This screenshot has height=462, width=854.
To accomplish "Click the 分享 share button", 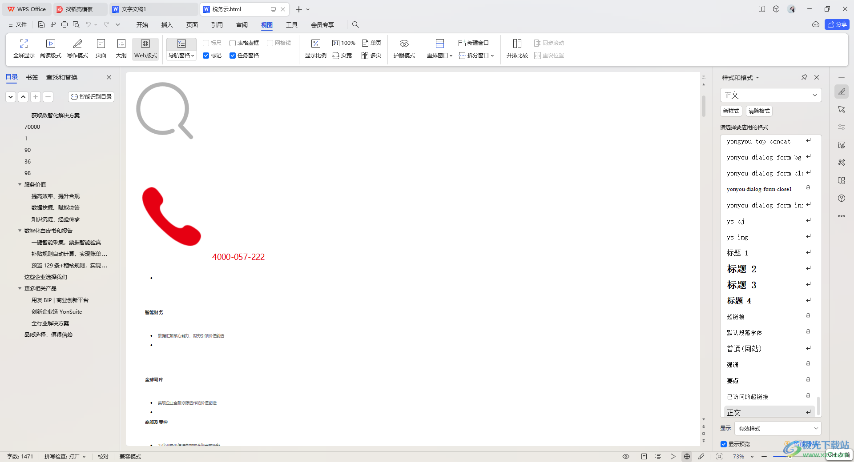I will pos(837,24).
